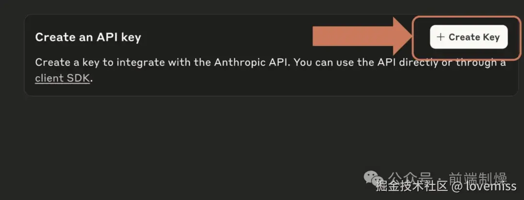Image resolution: width=524 pixels, height=200 pixels.
Task: Click the empty dark strip above the card
Action: coord(243,7)
